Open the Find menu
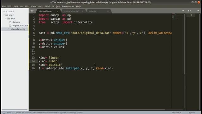Image resolution: width=202 pixels, height=114 pixels. click(x=27, y=6)
